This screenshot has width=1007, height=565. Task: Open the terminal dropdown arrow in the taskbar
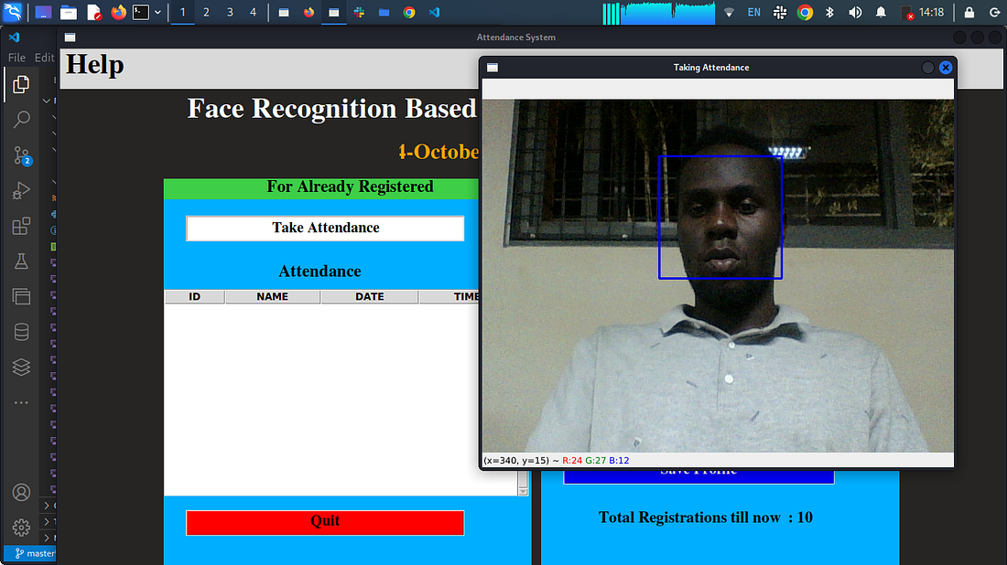157,12
